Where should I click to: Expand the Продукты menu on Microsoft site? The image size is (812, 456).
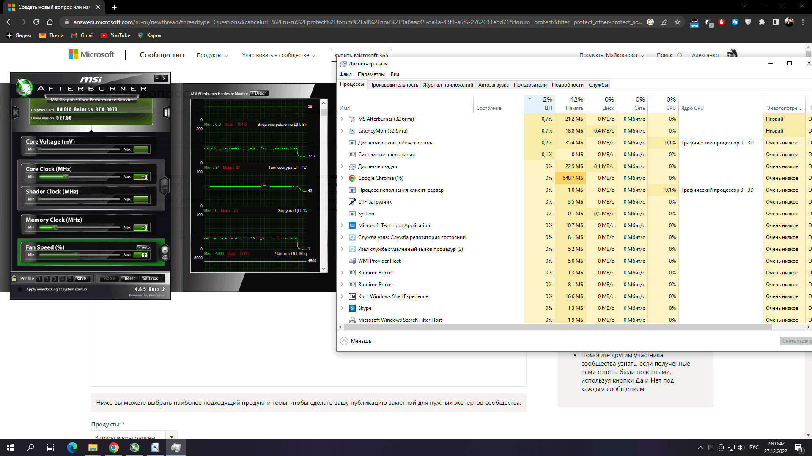click(212, 55)
